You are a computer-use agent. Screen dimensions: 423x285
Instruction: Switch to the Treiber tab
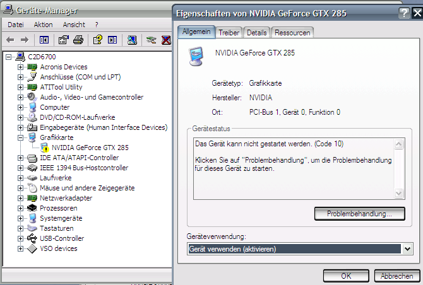pos(229,33)
